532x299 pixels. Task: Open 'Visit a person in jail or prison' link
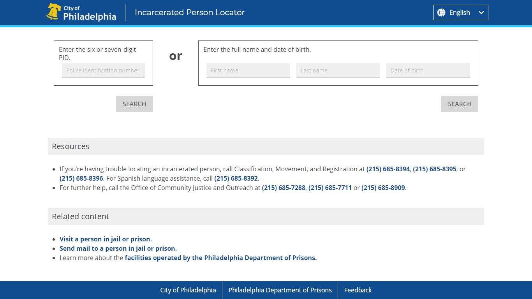coord(106,239)
